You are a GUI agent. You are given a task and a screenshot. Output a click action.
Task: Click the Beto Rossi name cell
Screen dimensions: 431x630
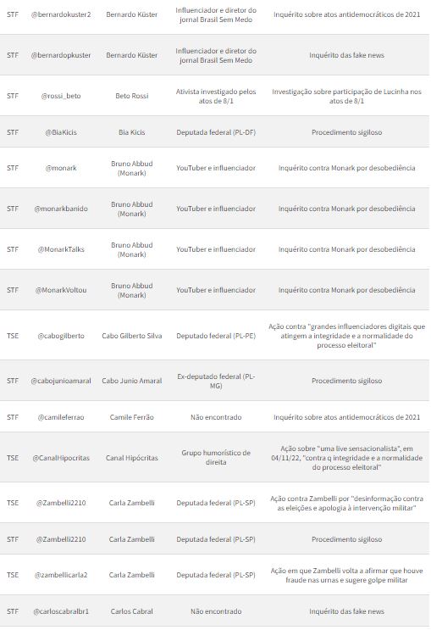tap(132, 96)
